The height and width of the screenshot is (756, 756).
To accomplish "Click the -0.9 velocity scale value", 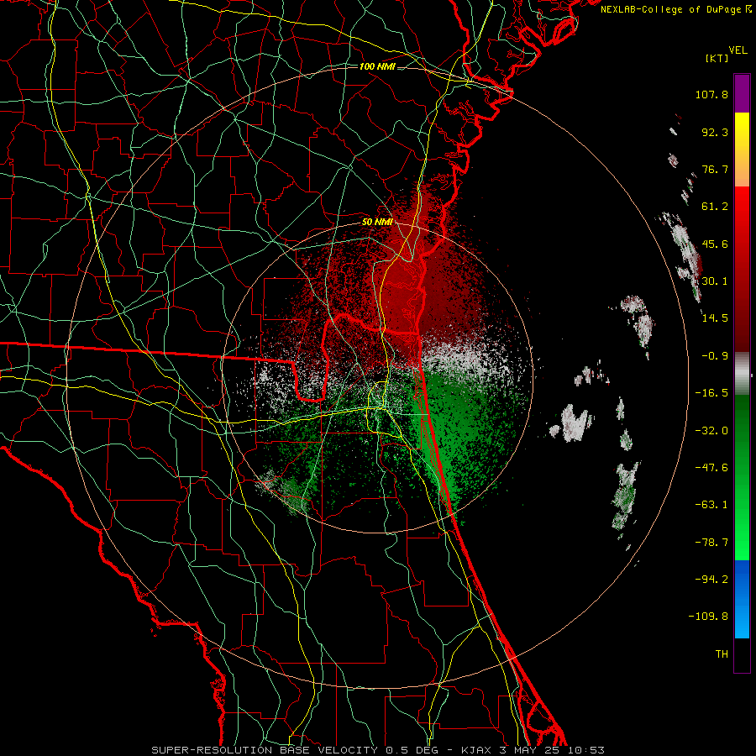I will [715, 356].
